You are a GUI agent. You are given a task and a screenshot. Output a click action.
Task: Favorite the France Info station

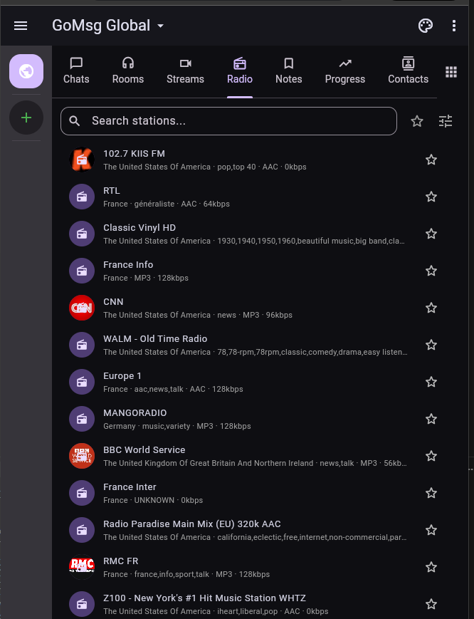(431, 271)
